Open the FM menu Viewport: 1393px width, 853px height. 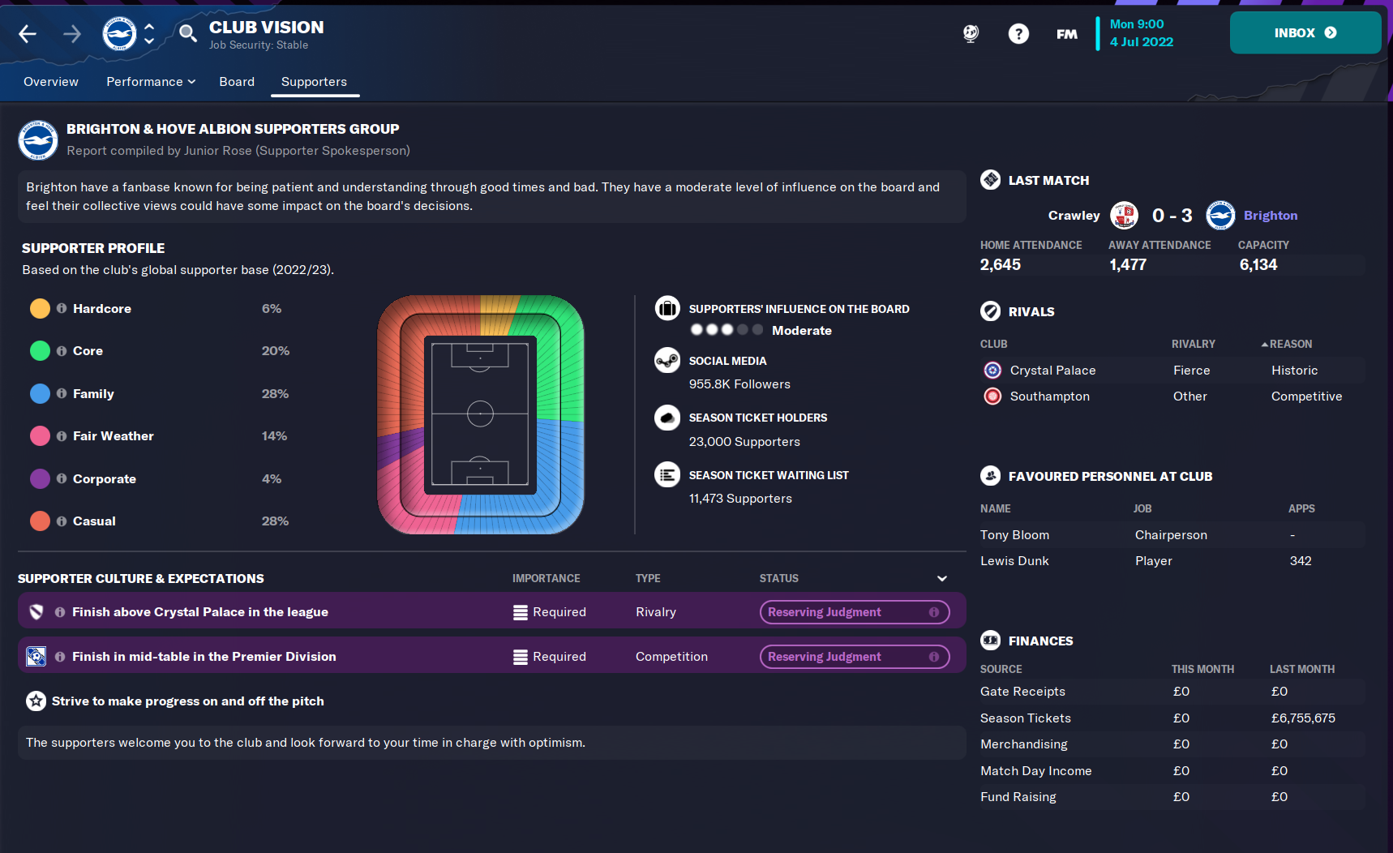[x=1067, y=34]
